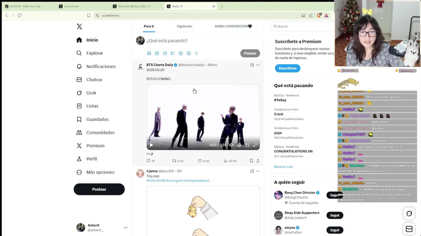421x236 pixels.
Task: Click Grok icon on BTS Charts post
Action: (x=252, y=65)
